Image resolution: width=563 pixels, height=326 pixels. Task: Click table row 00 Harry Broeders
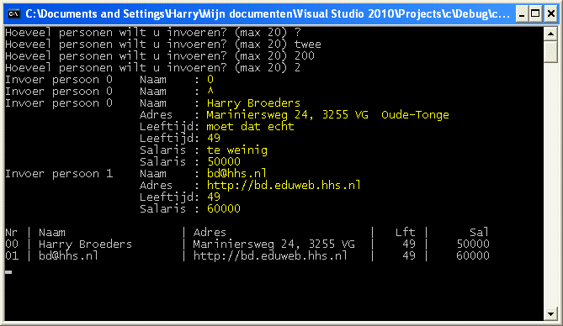pos(247,244)
